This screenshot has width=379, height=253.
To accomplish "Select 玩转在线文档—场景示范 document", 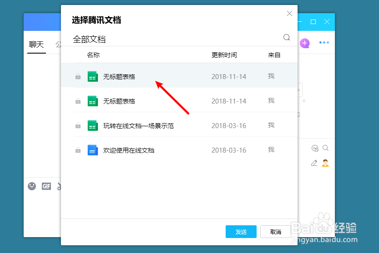I will [138, 126].
